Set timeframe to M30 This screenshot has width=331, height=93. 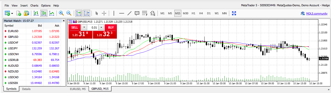click(186, 13)
